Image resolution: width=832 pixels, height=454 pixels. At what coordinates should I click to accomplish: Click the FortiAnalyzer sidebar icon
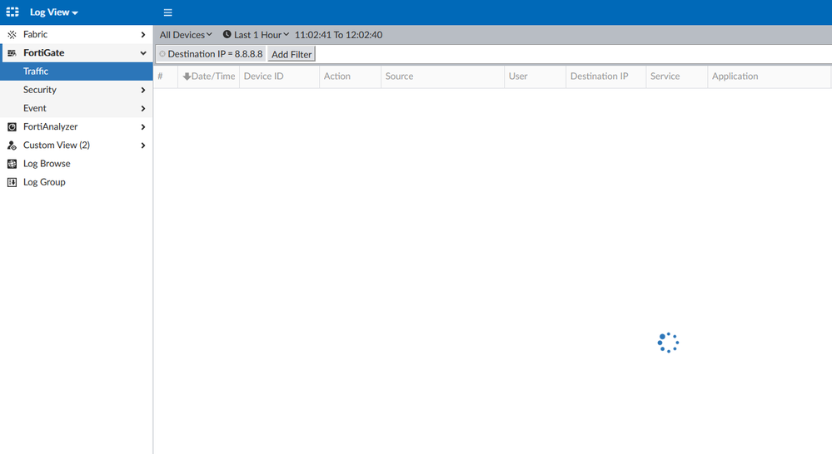click(x=12, y=126)
